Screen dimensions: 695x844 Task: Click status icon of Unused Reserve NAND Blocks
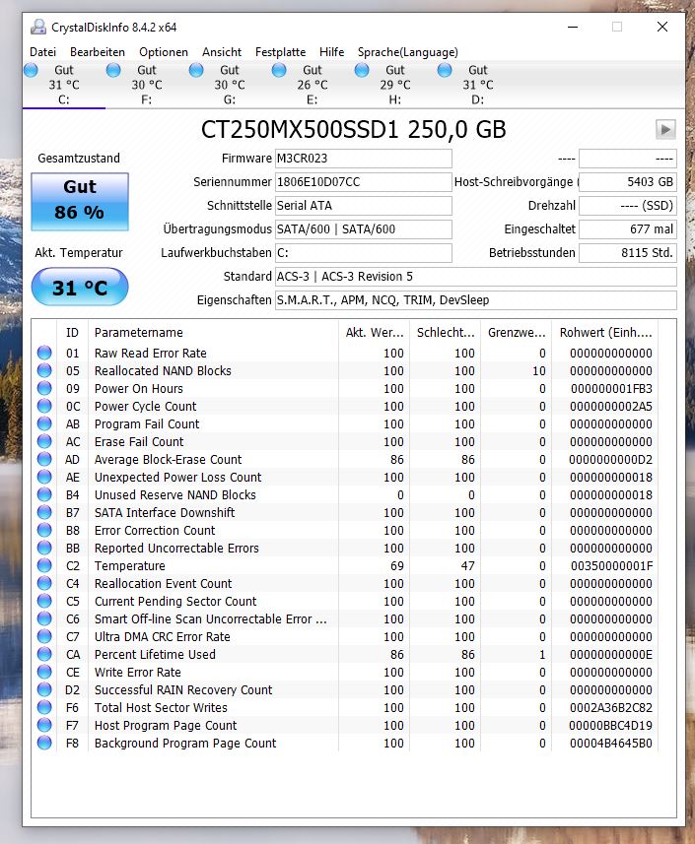[44, 494]
